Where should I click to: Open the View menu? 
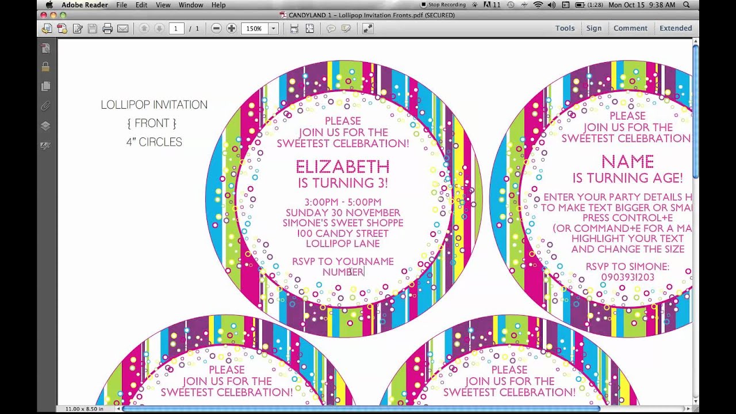[163, 5]
